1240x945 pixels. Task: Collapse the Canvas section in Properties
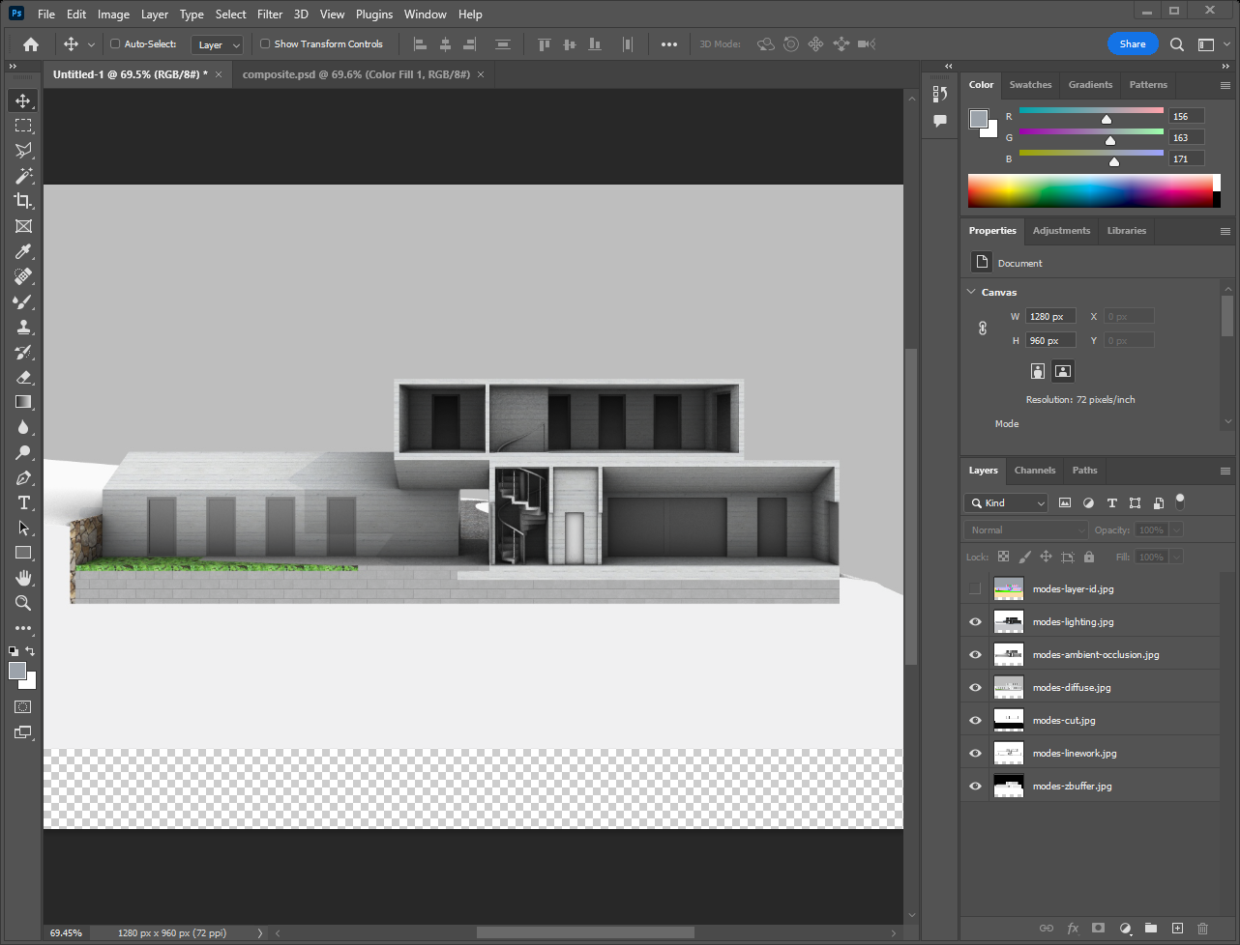(x=971, y=292)
